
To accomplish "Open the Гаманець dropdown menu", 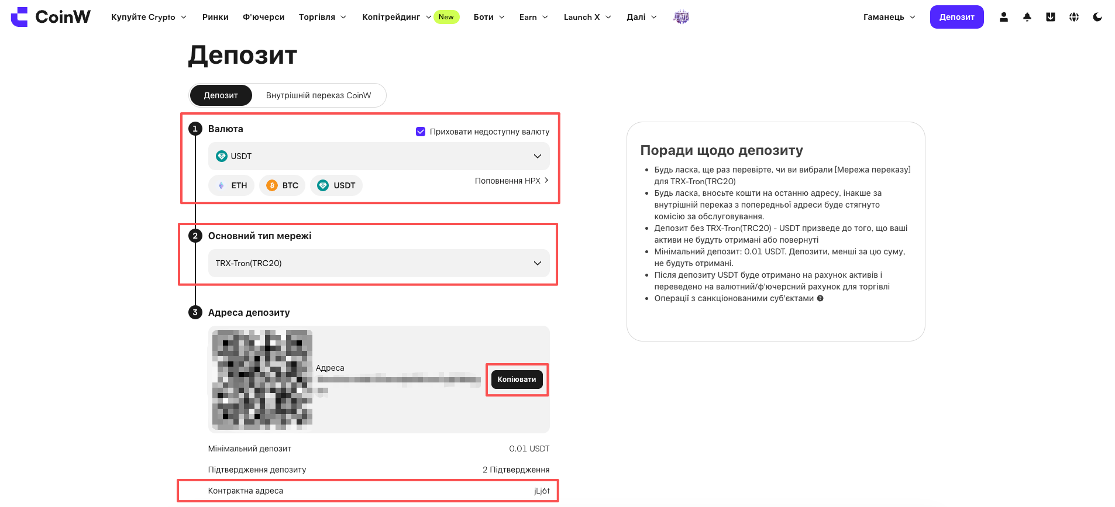I will [x=889, y=17].
